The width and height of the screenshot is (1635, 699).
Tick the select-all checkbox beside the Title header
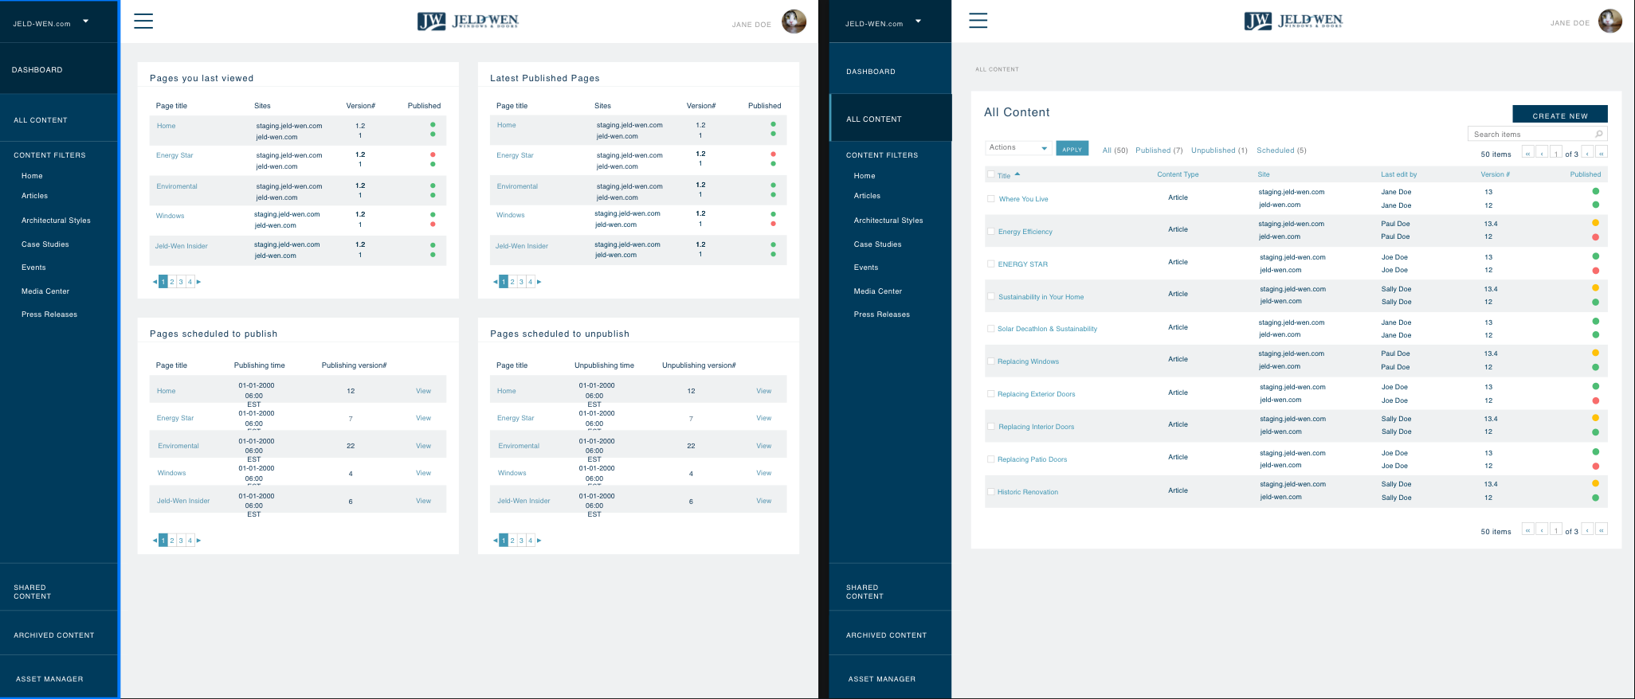coord(990,174)
